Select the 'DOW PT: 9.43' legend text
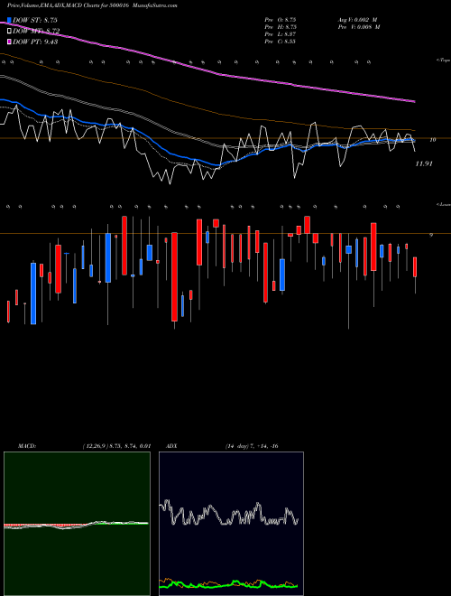This screenshot has width=451, height=596. [x=35, y=42]
